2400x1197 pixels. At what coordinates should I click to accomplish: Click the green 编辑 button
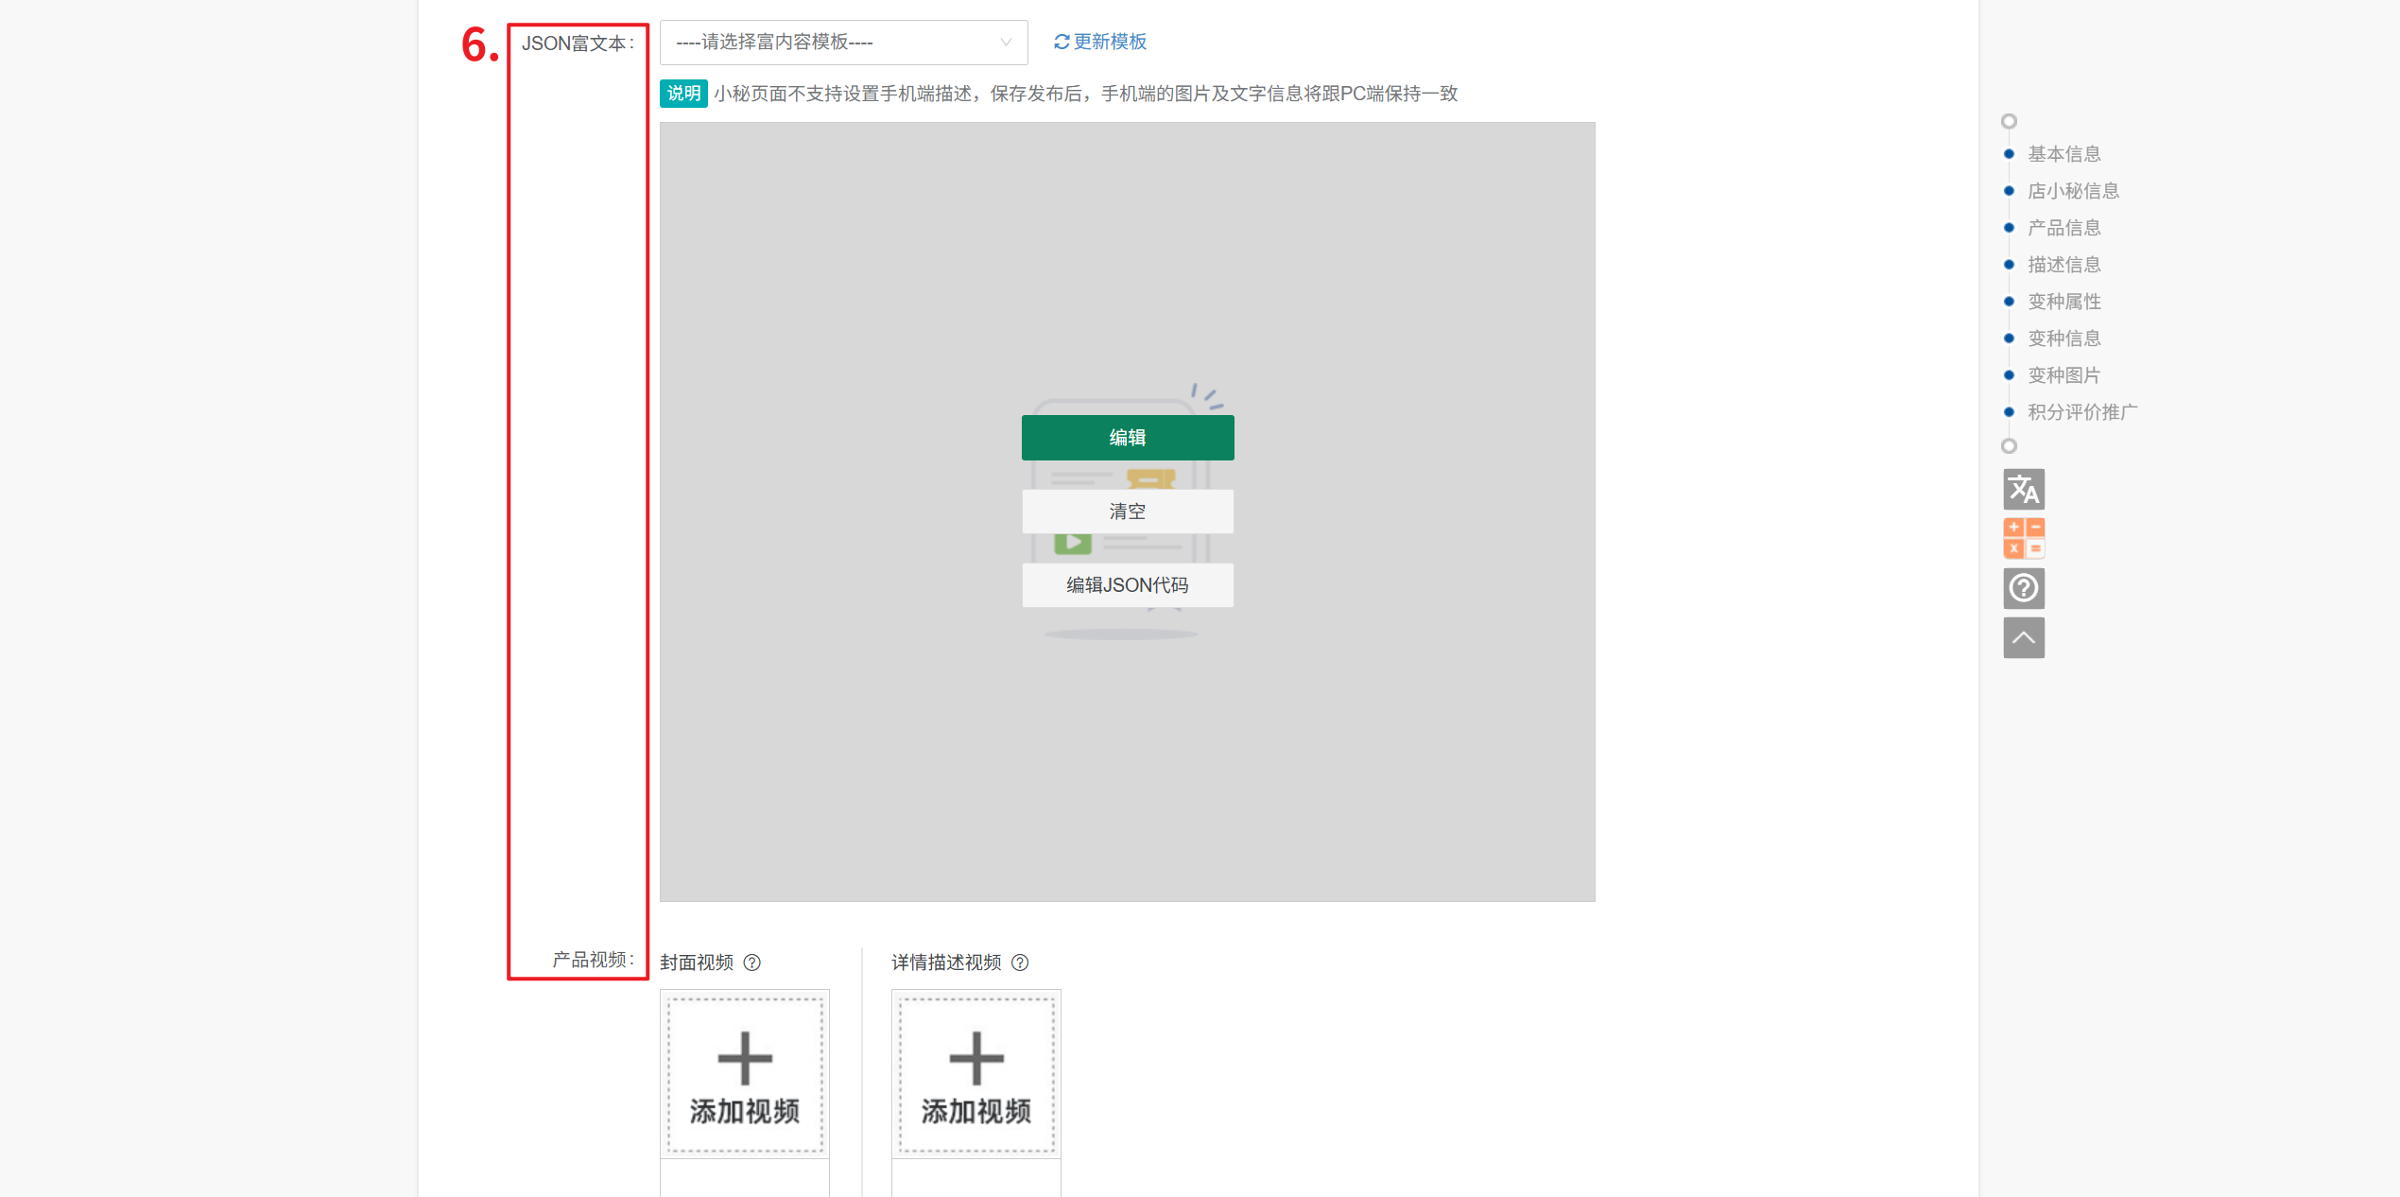pos(1127,438)
